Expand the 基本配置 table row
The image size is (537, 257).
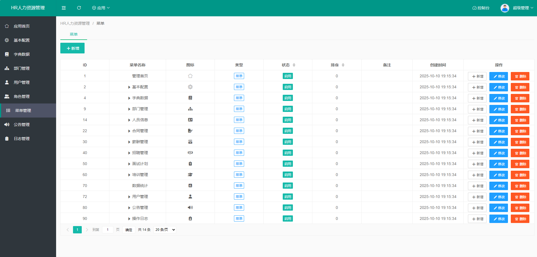click(x=129, y=87)
